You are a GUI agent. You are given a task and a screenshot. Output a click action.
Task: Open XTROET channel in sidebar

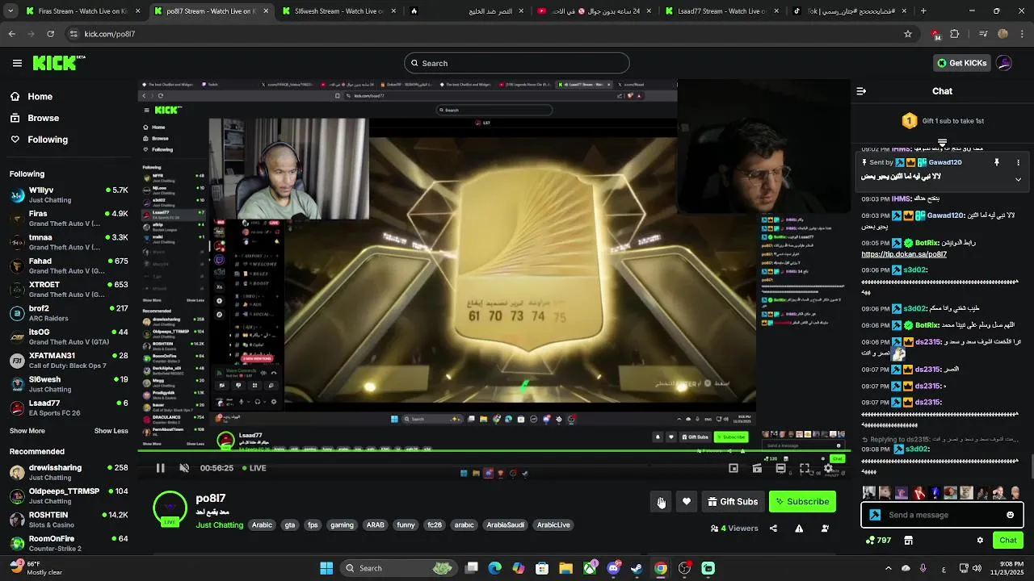[x=69, y=289]
